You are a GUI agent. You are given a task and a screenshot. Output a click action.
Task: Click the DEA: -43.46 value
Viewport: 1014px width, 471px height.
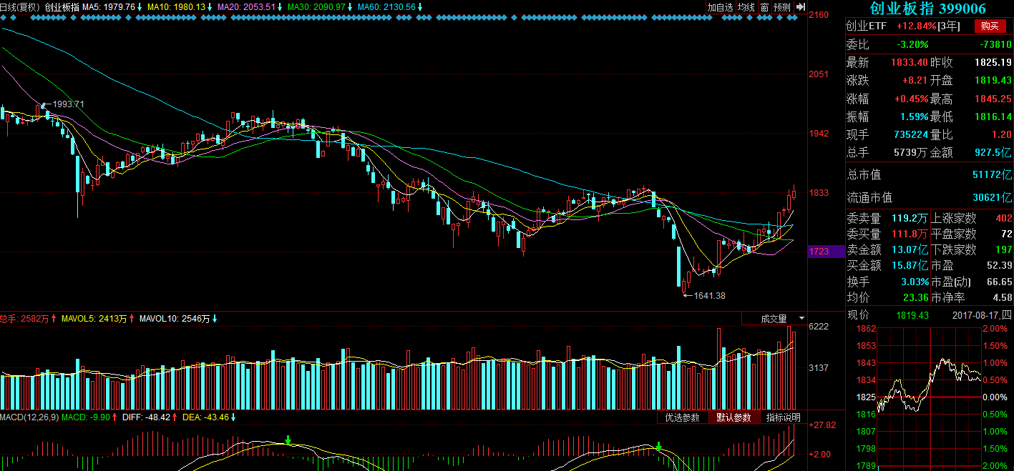(x=204, y=417)
